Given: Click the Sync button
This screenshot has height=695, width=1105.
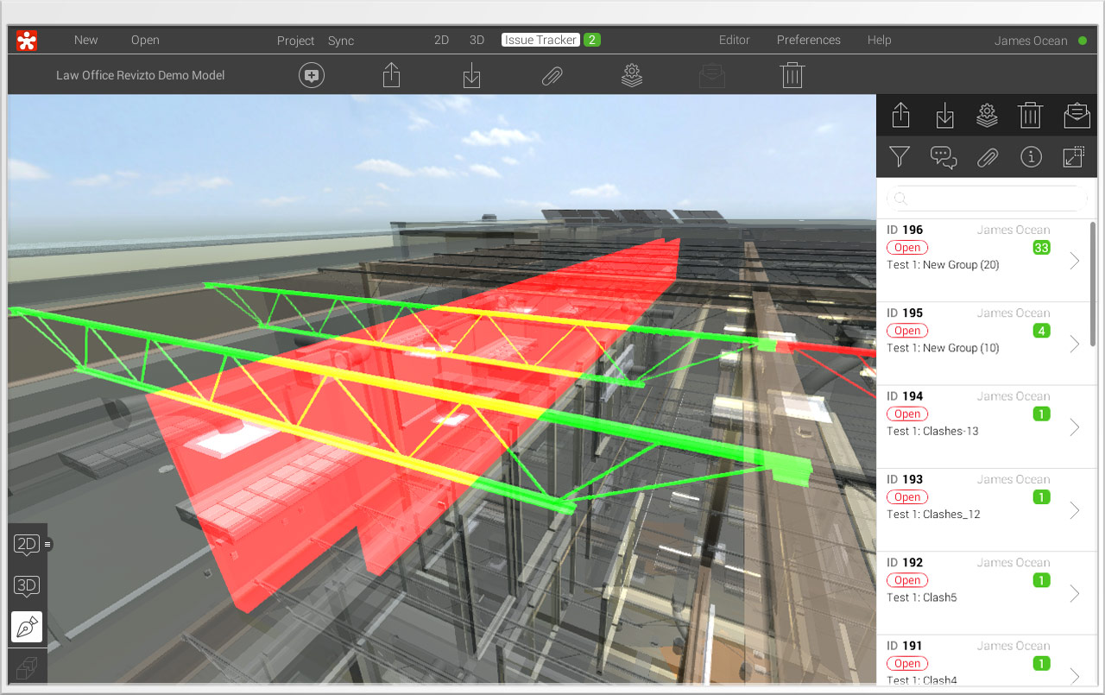Looking at the screenshot, I should click(x=340, y=40).
